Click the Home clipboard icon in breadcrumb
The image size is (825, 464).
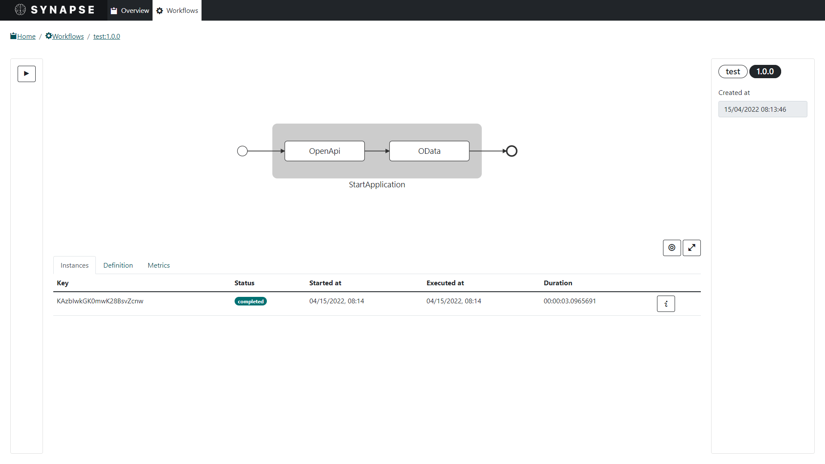tap(13, 36)
